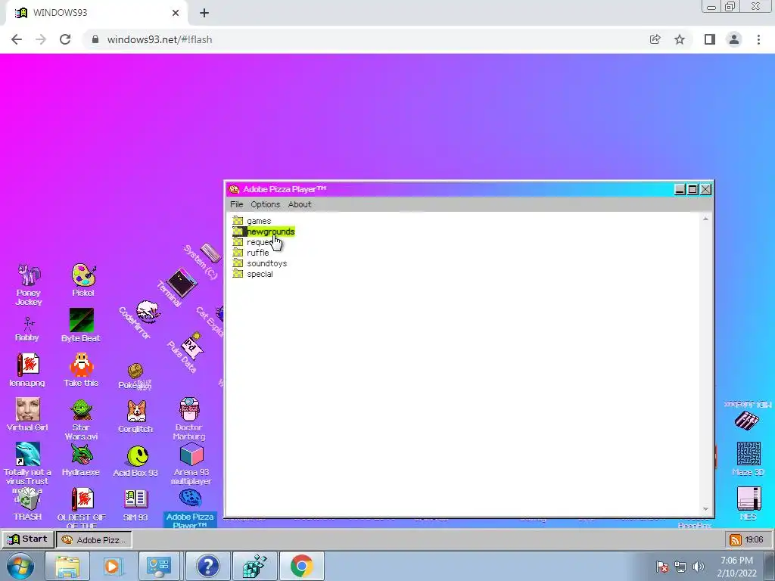Open the File menu in Pizza Player
The width and height of the screenshot is (775, 581).
237,204
